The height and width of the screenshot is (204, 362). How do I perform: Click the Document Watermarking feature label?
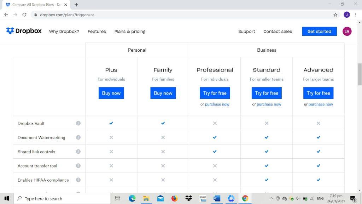tap(41, 137)
